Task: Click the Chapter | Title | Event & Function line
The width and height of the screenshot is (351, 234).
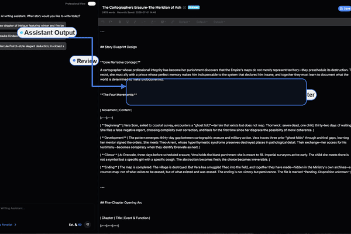Action: click(x=125, y=218)
